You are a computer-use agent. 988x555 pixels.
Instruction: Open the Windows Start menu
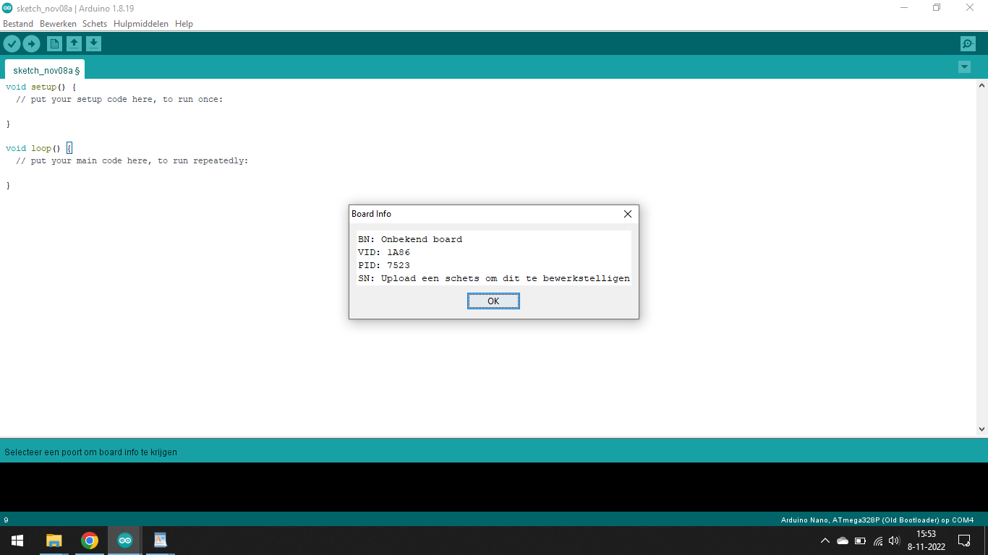[x=17, y=541]
